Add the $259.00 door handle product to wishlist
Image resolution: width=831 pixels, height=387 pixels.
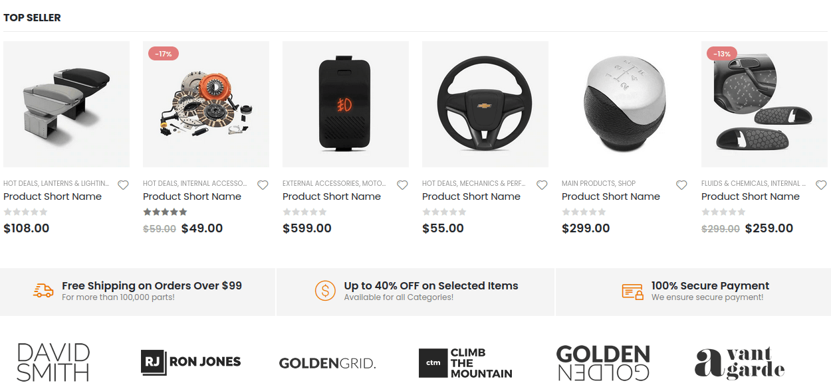pyautogui.click(x=821, y=185)
